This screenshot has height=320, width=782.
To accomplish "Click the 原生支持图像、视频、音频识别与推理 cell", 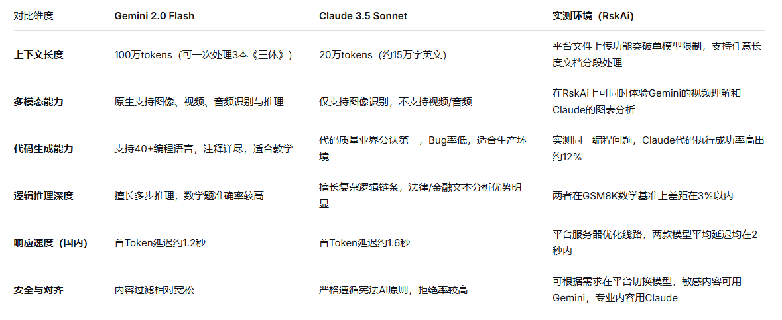I will click(199, 102).
